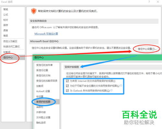The image size is (162, 129).
Task: Select 信任中心 in Excel Options sidebar
Action: [x=13, y=57]
